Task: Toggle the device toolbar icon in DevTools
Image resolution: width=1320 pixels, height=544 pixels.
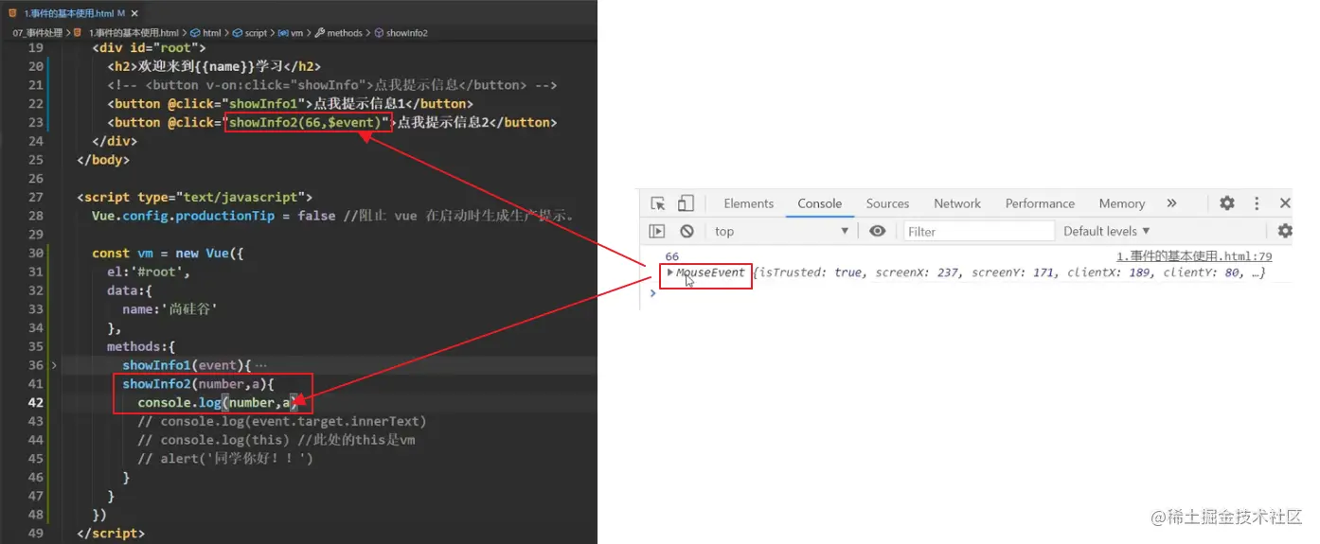Action: tap(686, 203)
